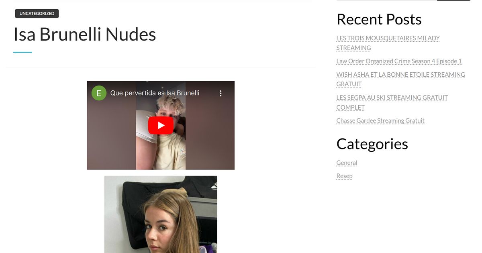Screen dimensions: 482x253
Task: Click the Isa Brunelli Nudes post heading
Action: click(85, 34)
